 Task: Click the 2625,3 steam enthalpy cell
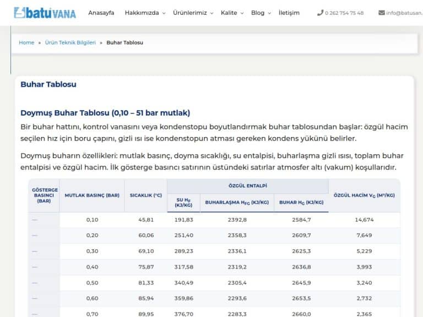[301, 251]
